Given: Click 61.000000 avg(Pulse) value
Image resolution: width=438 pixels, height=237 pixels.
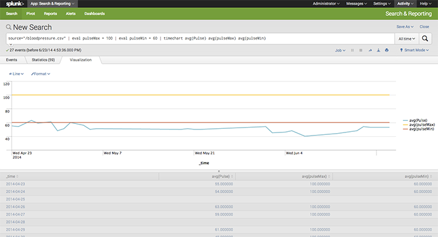Looking at the screenshot, I should 224,230.
